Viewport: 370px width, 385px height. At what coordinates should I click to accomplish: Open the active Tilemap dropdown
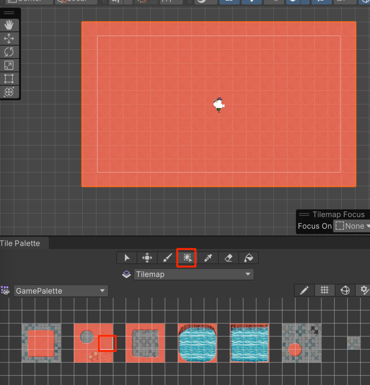pos(193,274)
